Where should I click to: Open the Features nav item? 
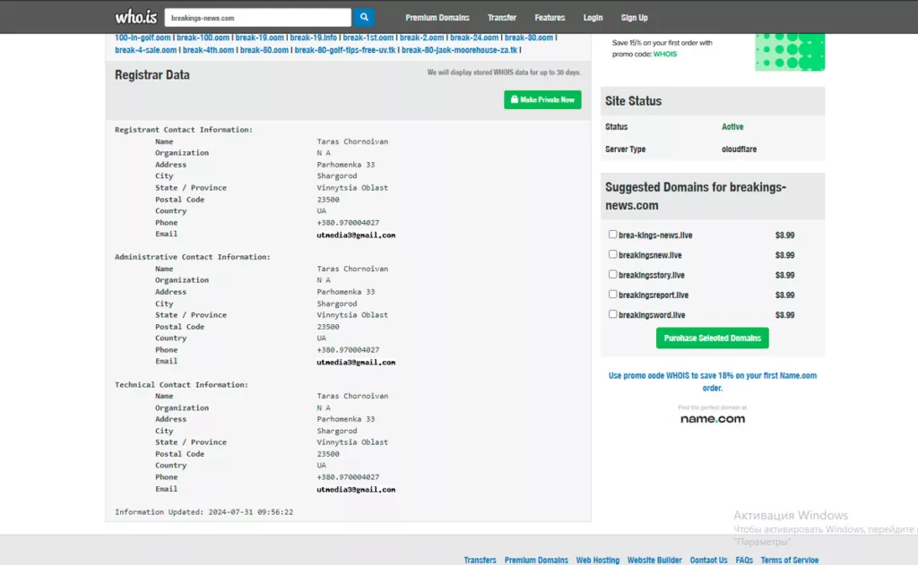point(550,18)
